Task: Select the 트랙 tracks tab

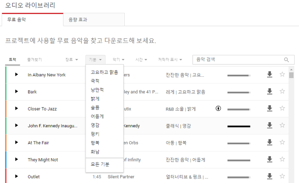Action: pyautogui.click(x=13, y=59)
